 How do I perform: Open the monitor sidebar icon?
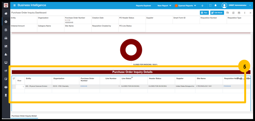point(6,63)
